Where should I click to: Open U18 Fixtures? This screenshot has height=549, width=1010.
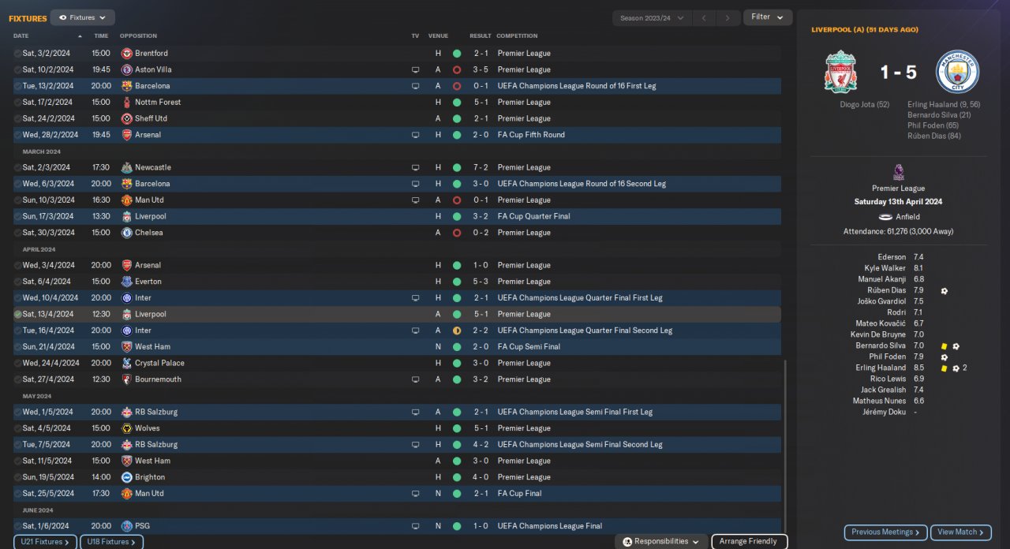tap(111, 542)
